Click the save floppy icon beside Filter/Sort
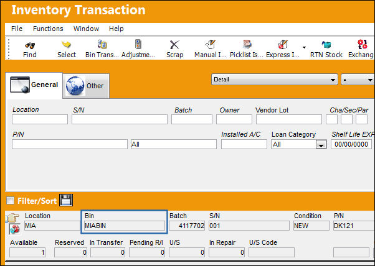Image resolution: width=375 pixels, height=266 pixels. click(x=66, y=200)
